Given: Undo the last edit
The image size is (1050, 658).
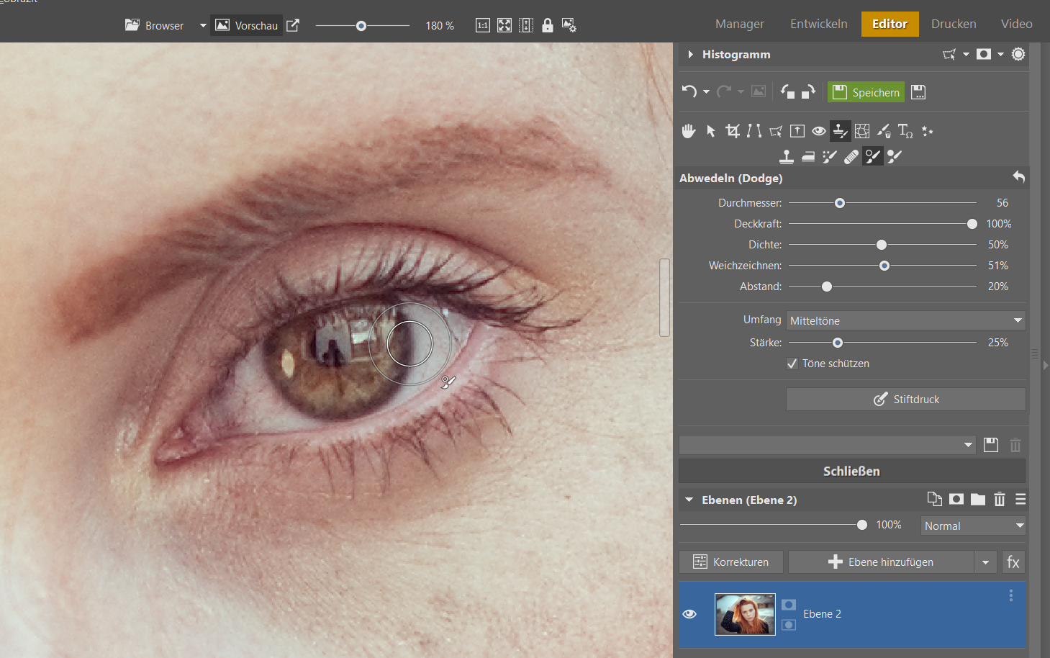Looking at the screenshot, I should coord(689,91).
